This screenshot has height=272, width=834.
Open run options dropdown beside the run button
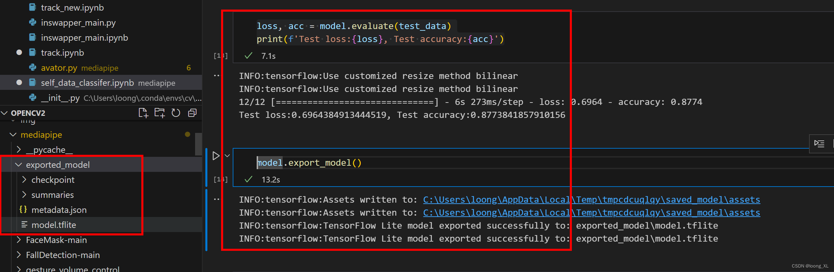point(227,156)
